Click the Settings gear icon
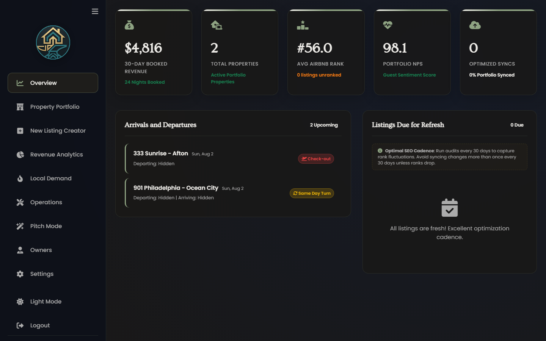Screen dimensions: 546x341 tap(20, 274)
